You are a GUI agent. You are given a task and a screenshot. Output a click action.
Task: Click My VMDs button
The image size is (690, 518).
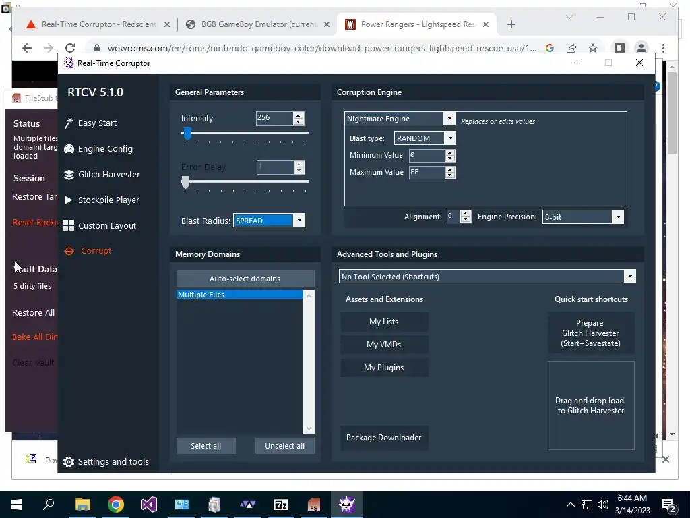pos(383,345)
